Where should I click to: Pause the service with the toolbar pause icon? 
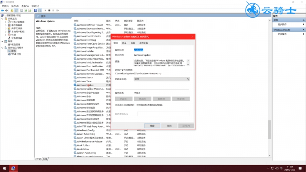(x=53, y=11)
